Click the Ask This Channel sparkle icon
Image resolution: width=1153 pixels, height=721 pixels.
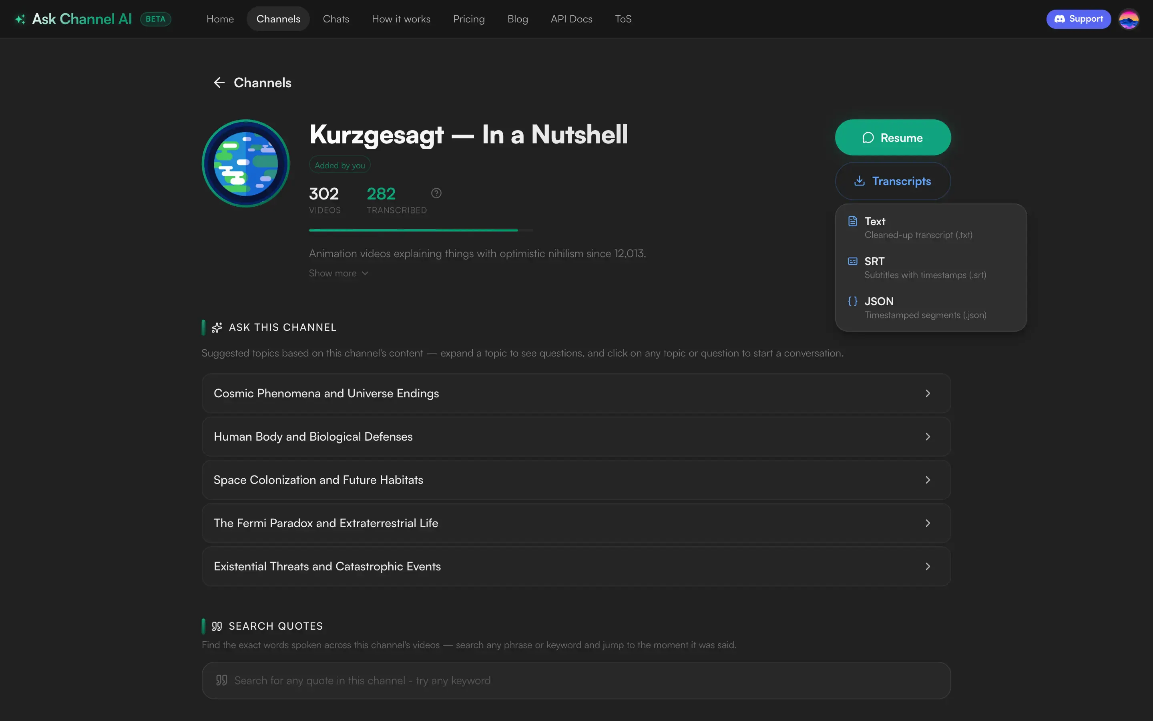[x=217, y=328]
